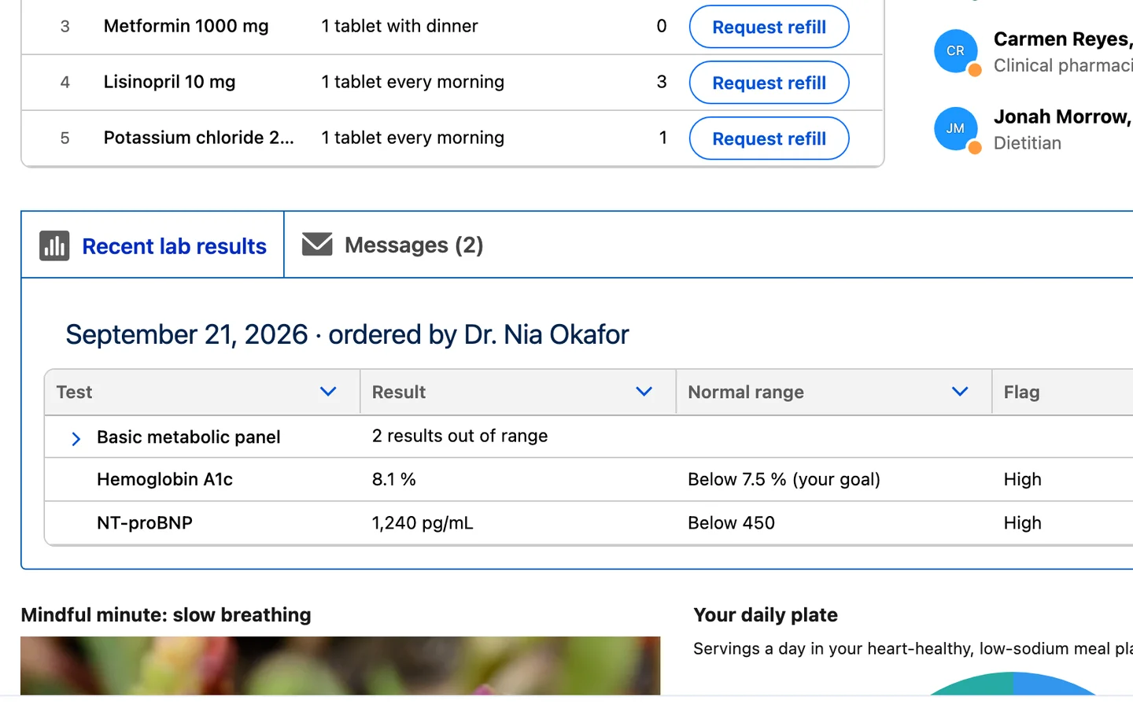Click the 'Below 450' normal range
Screen dimensions: 1133x708
coord(731,523)
